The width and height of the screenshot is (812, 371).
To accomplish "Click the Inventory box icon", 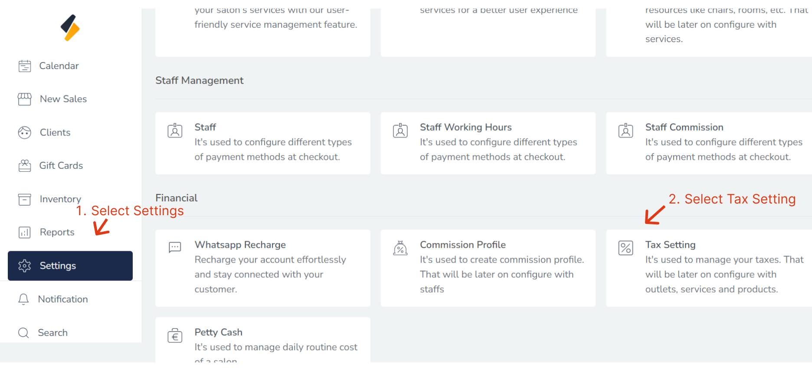I will [x=25, y=199].
